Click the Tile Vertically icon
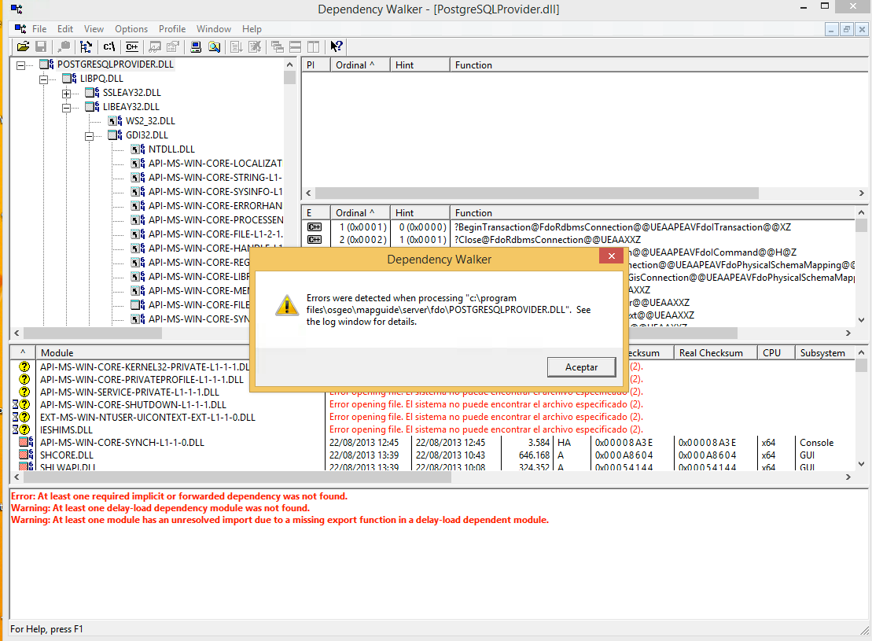The image size is (872, 641). pos(314,46)
